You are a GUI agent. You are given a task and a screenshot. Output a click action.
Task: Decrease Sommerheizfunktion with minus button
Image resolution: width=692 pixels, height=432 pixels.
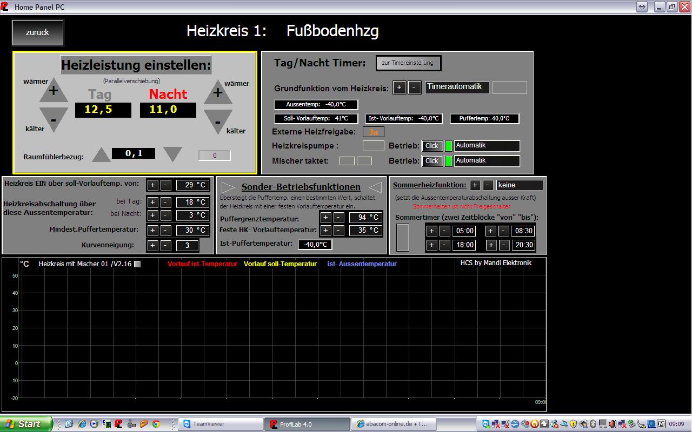488,185
